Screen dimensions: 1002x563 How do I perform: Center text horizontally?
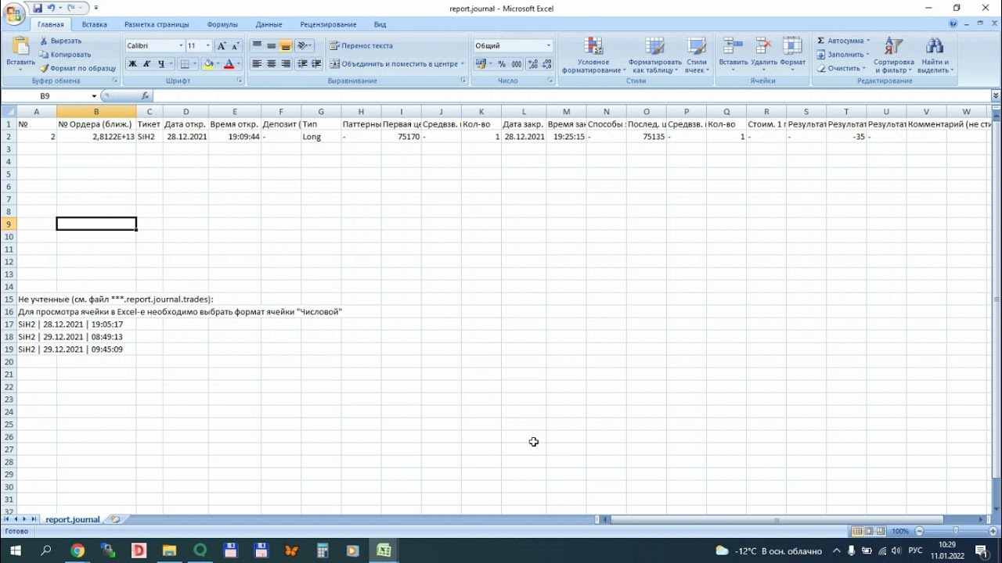click(272, 64)
